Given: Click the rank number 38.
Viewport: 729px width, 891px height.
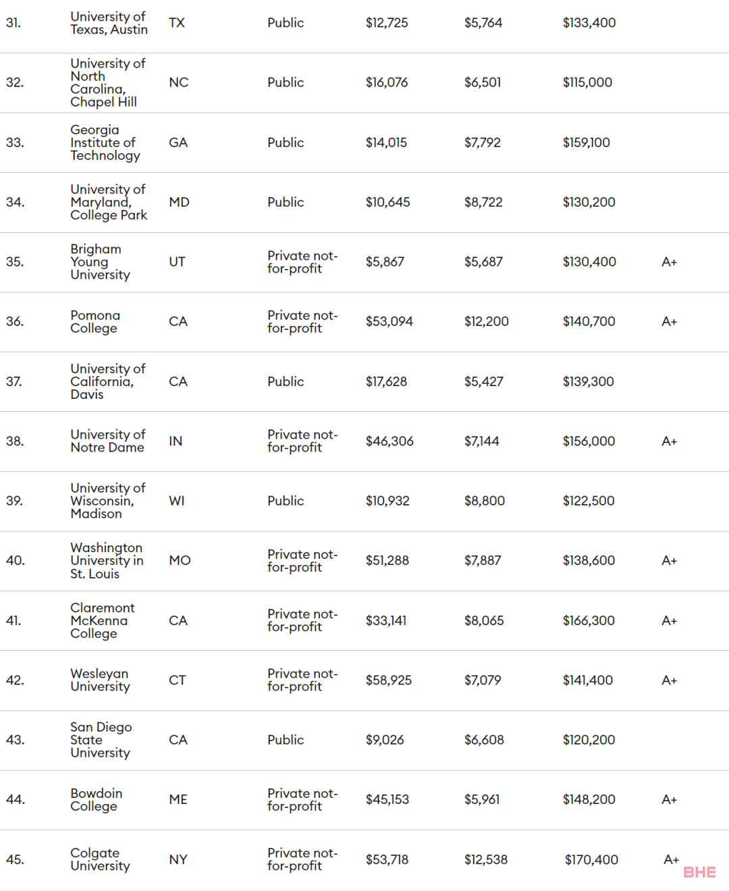Looking at the screenshot, I should [x=15, y=441].
